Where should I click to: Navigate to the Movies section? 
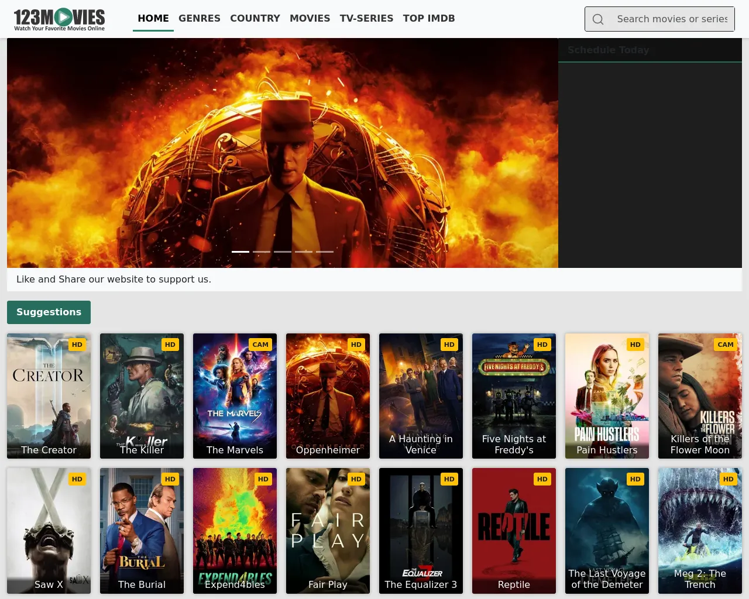[x=310, y=18]
